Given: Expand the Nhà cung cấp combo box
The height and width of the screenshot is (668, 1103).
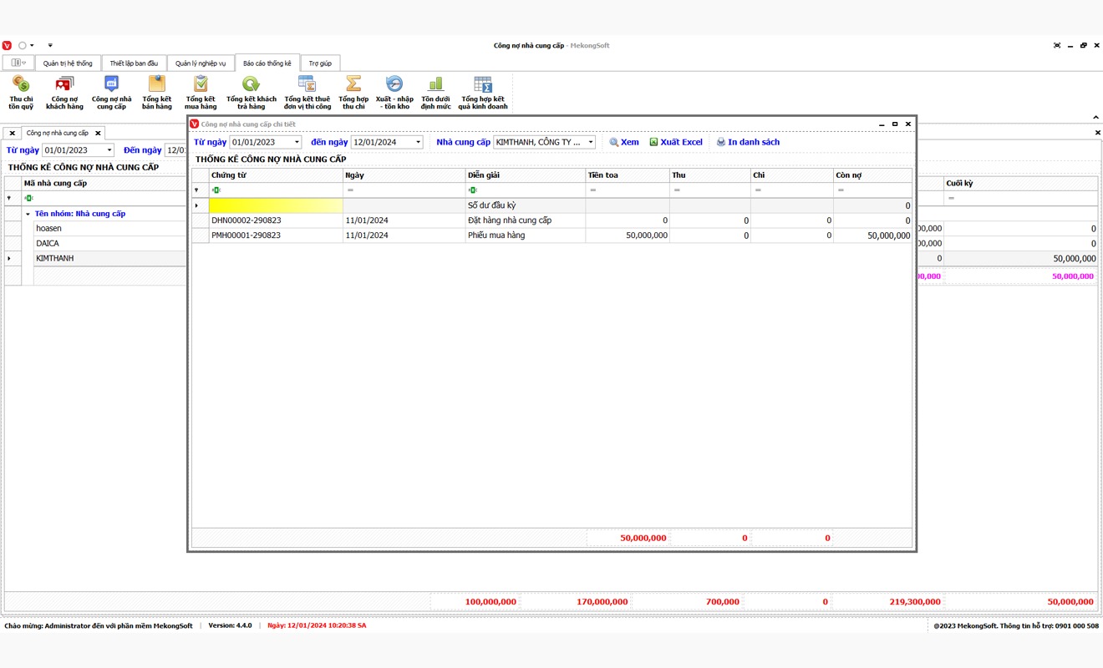Looking at the screenshot, I should [x=590, y=143].
